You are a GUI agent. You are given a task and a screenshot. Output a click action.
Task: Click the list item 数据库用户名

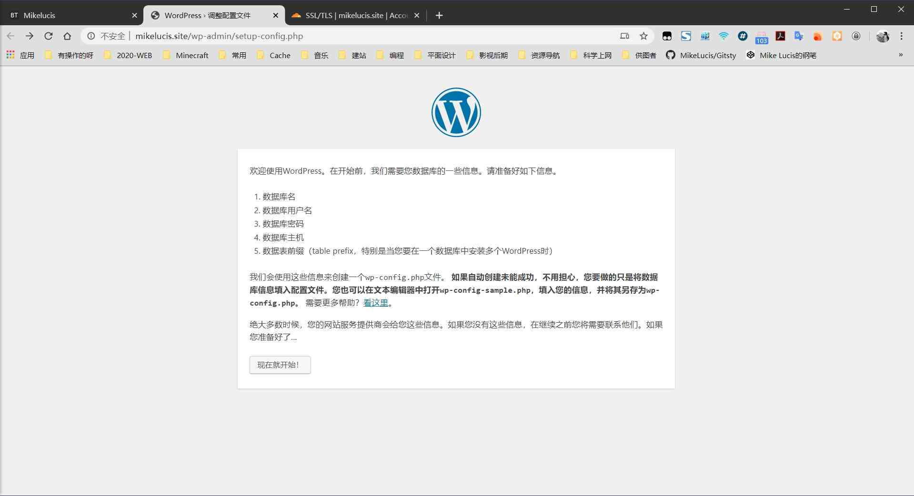tap(287, 210)
